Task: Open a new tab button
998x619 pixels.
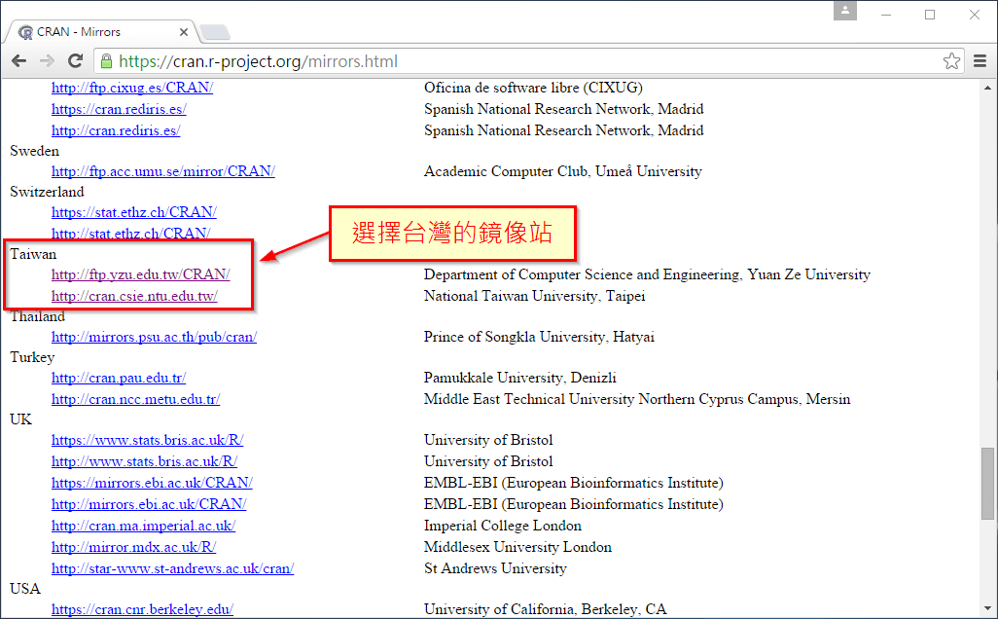Action: pyautogui.click(x=215, y=33)
